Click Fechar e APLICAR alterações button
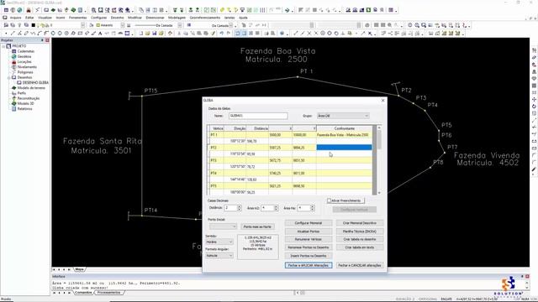538x302 pixels. [x=309, y=265]
